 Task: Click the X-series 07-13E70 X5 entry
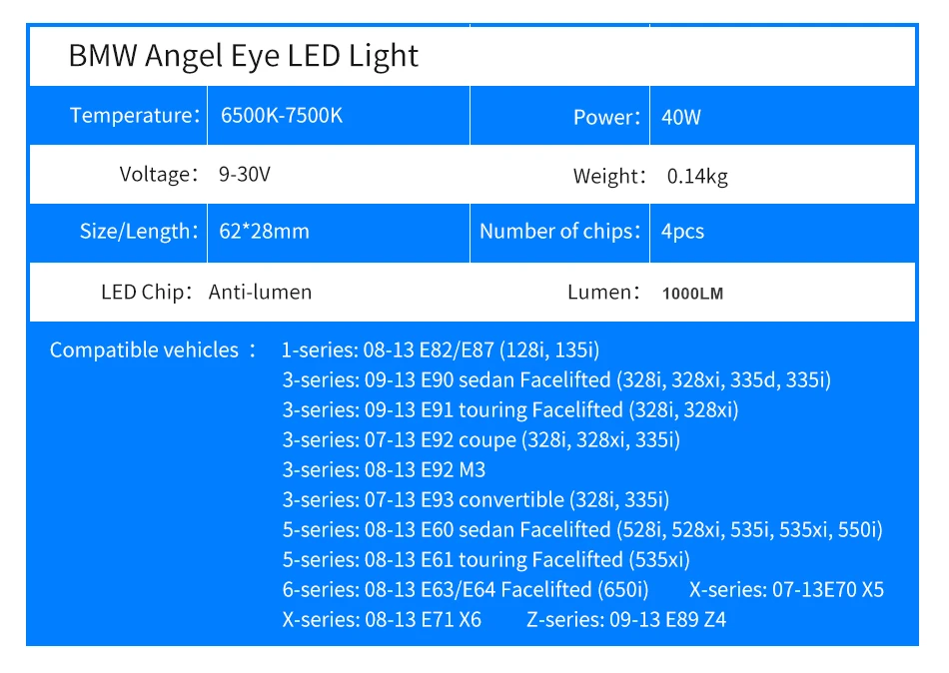pyautogui.click(x=786, y=589)
